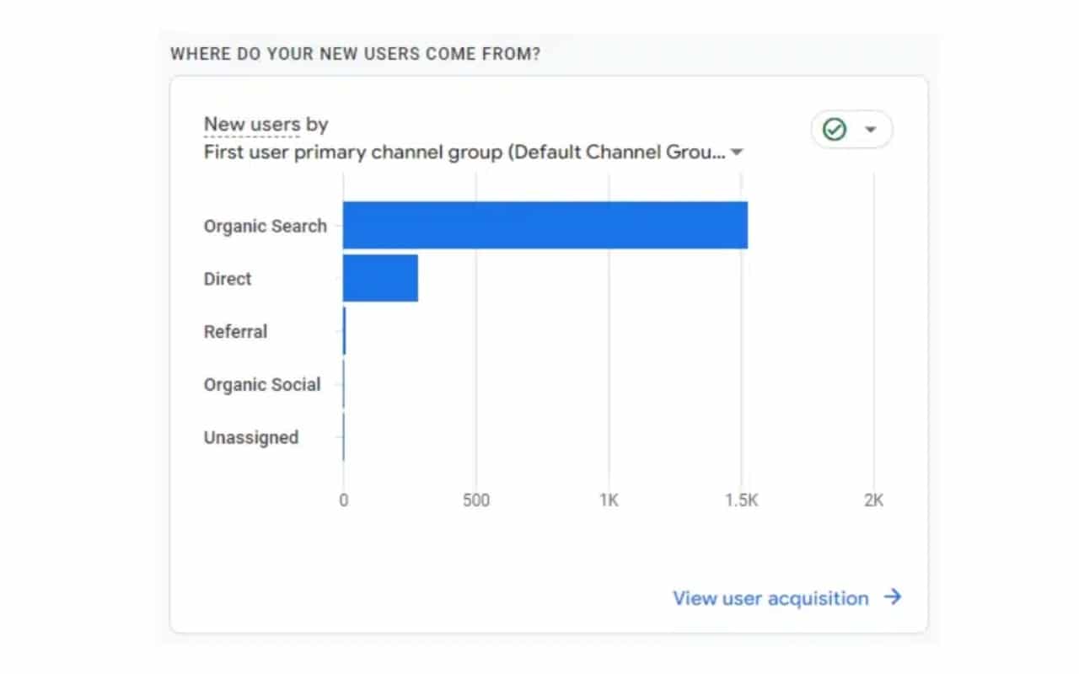The image size is (1079, 674).
Task: Expand the First user primary channel group dropdown
Action: tap(464, 152)
